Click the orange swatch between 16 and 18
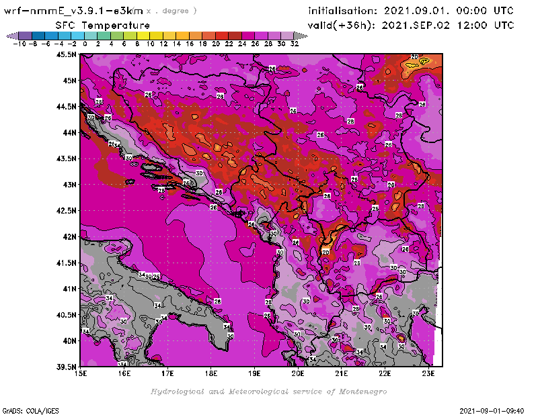 (x=195, y=36)
